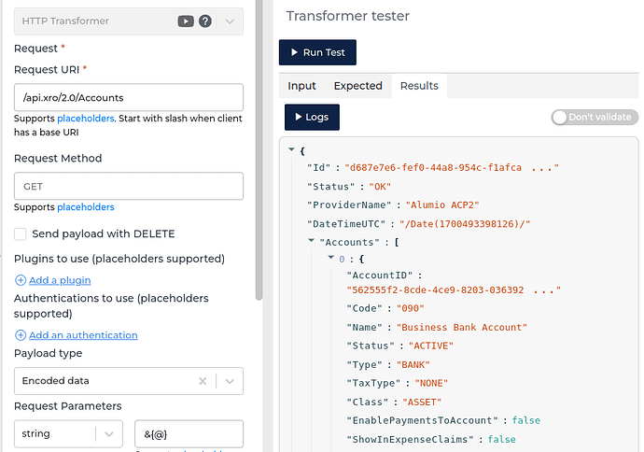Open the placeholders link under Request Method
644x452 pixels.
point(86,207)
